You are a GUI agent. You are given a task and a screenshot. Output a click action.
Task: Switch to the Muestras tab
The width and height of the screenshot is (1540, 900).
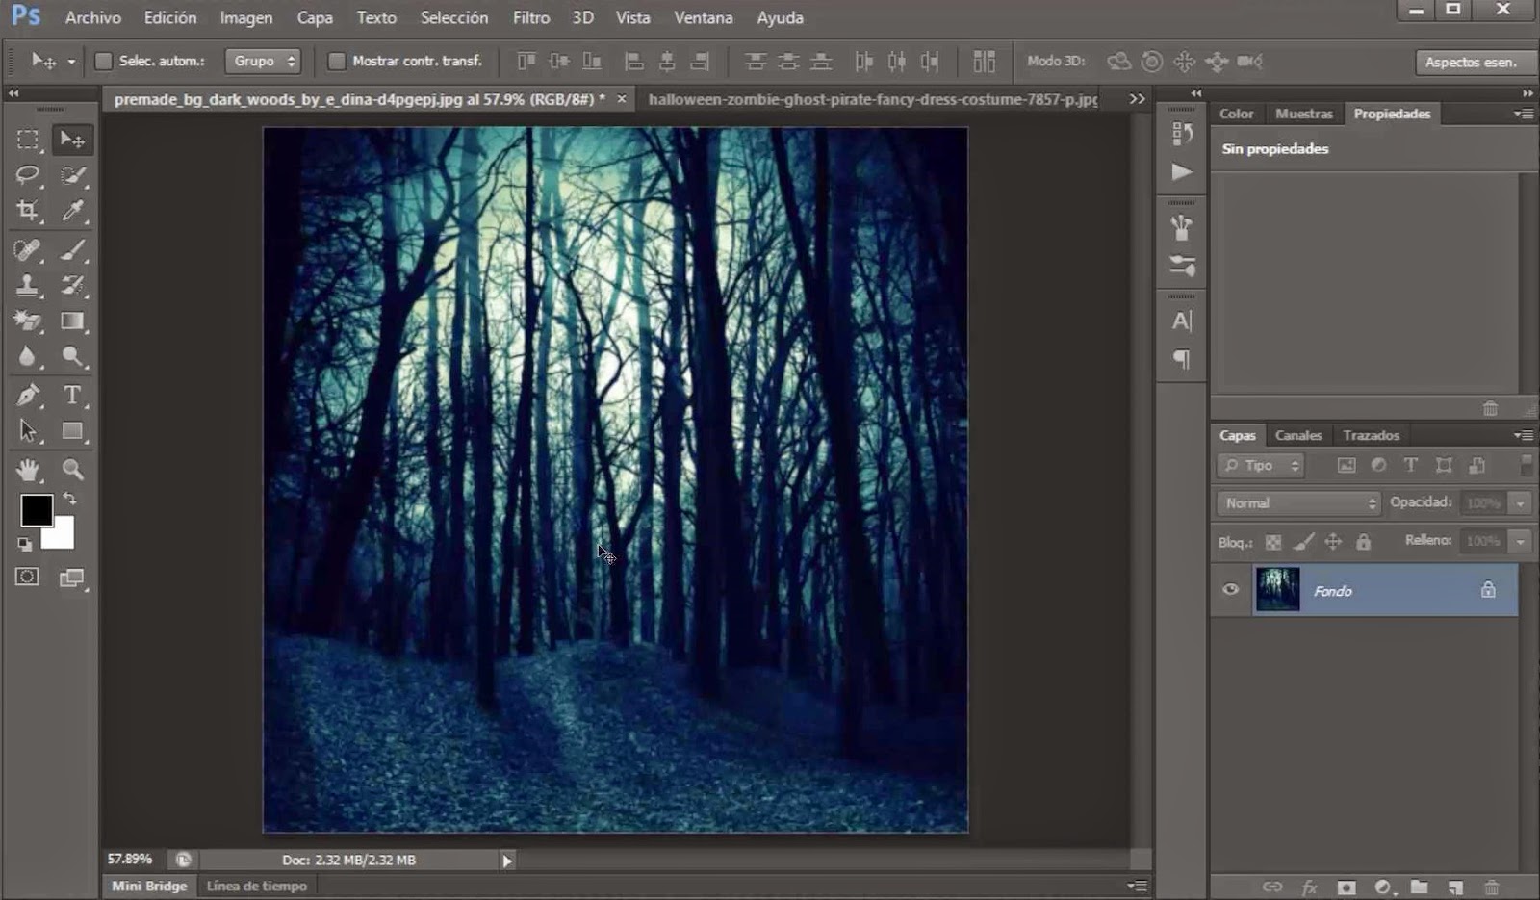1304,113
